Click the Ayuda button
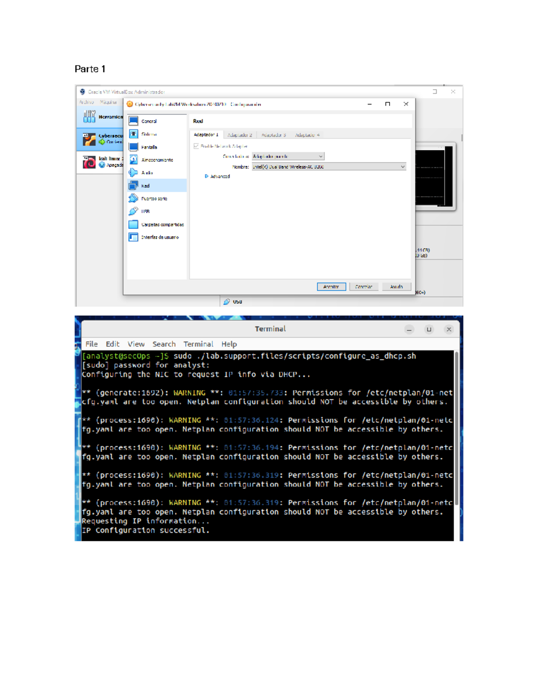The image size is (538, 697). click(396, 286)
